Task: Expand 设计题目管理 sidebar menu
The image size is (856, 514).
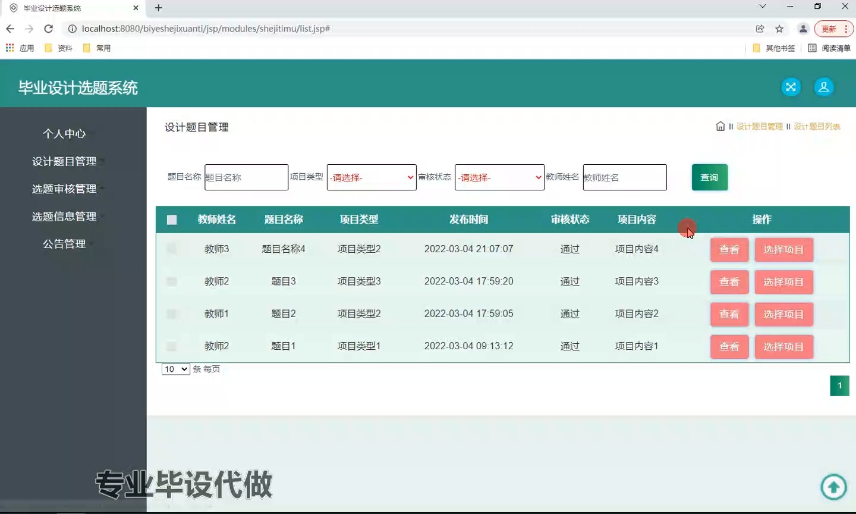Action: (64, 161)
